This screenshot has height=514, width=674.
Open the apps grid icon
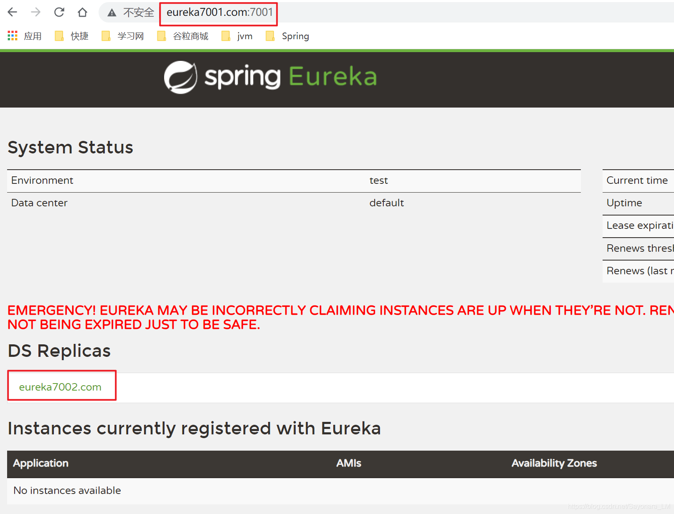pyautogui.click(x=13, y=36)
